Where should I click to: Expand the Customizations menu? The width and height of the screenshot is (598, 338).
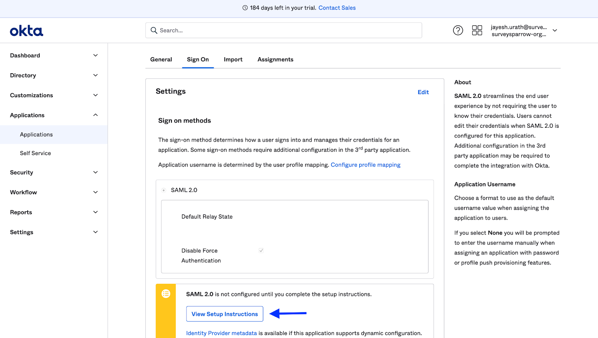coord(54,95)
